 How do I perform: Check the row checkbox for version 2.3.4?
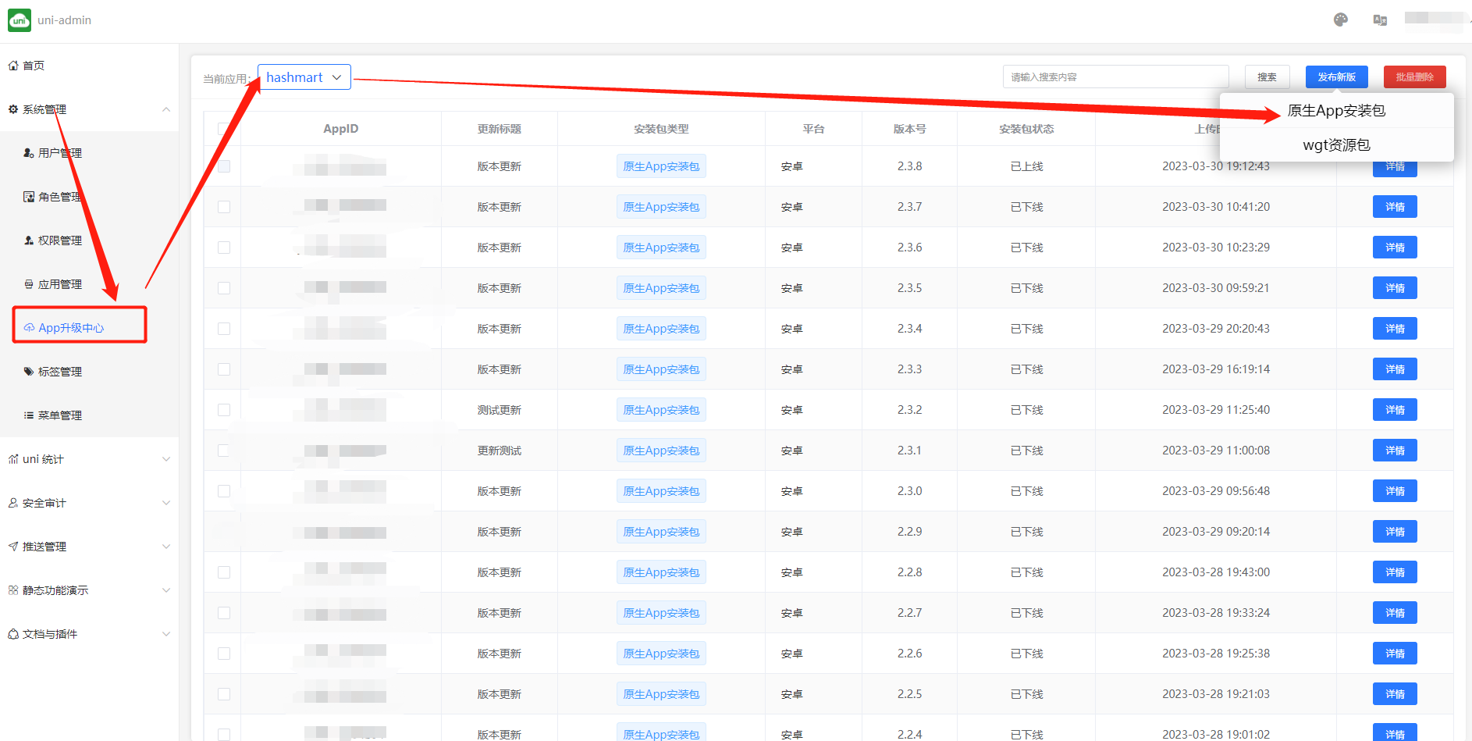[x=224, y=329]
